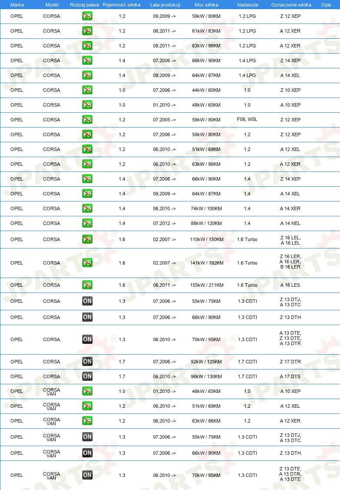Select the 'A 17 DTS' engine code cell
The height and width of the screenshot is (490, 340).
pyautogui.click(x=290, y=376)
